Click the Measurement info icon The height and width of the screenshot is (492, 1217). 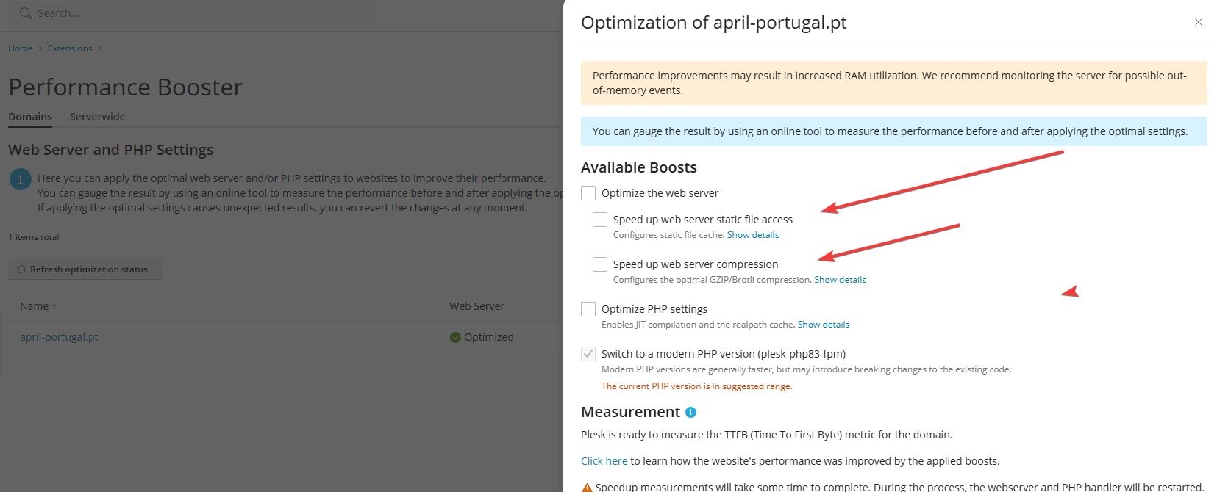tap(690, 413)
